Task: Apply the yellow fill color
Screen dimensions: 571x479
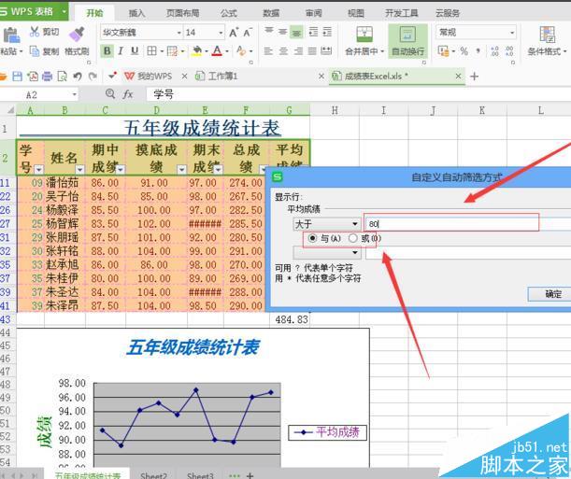Action: click(x=197, y=51)
